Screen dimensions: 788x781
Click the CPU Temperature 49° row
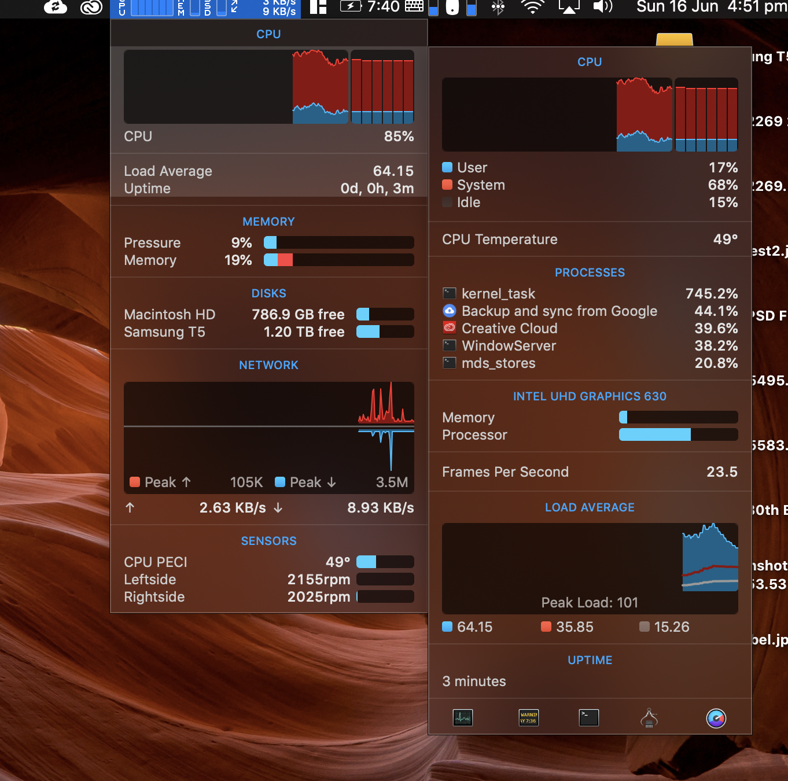[590, 240]
